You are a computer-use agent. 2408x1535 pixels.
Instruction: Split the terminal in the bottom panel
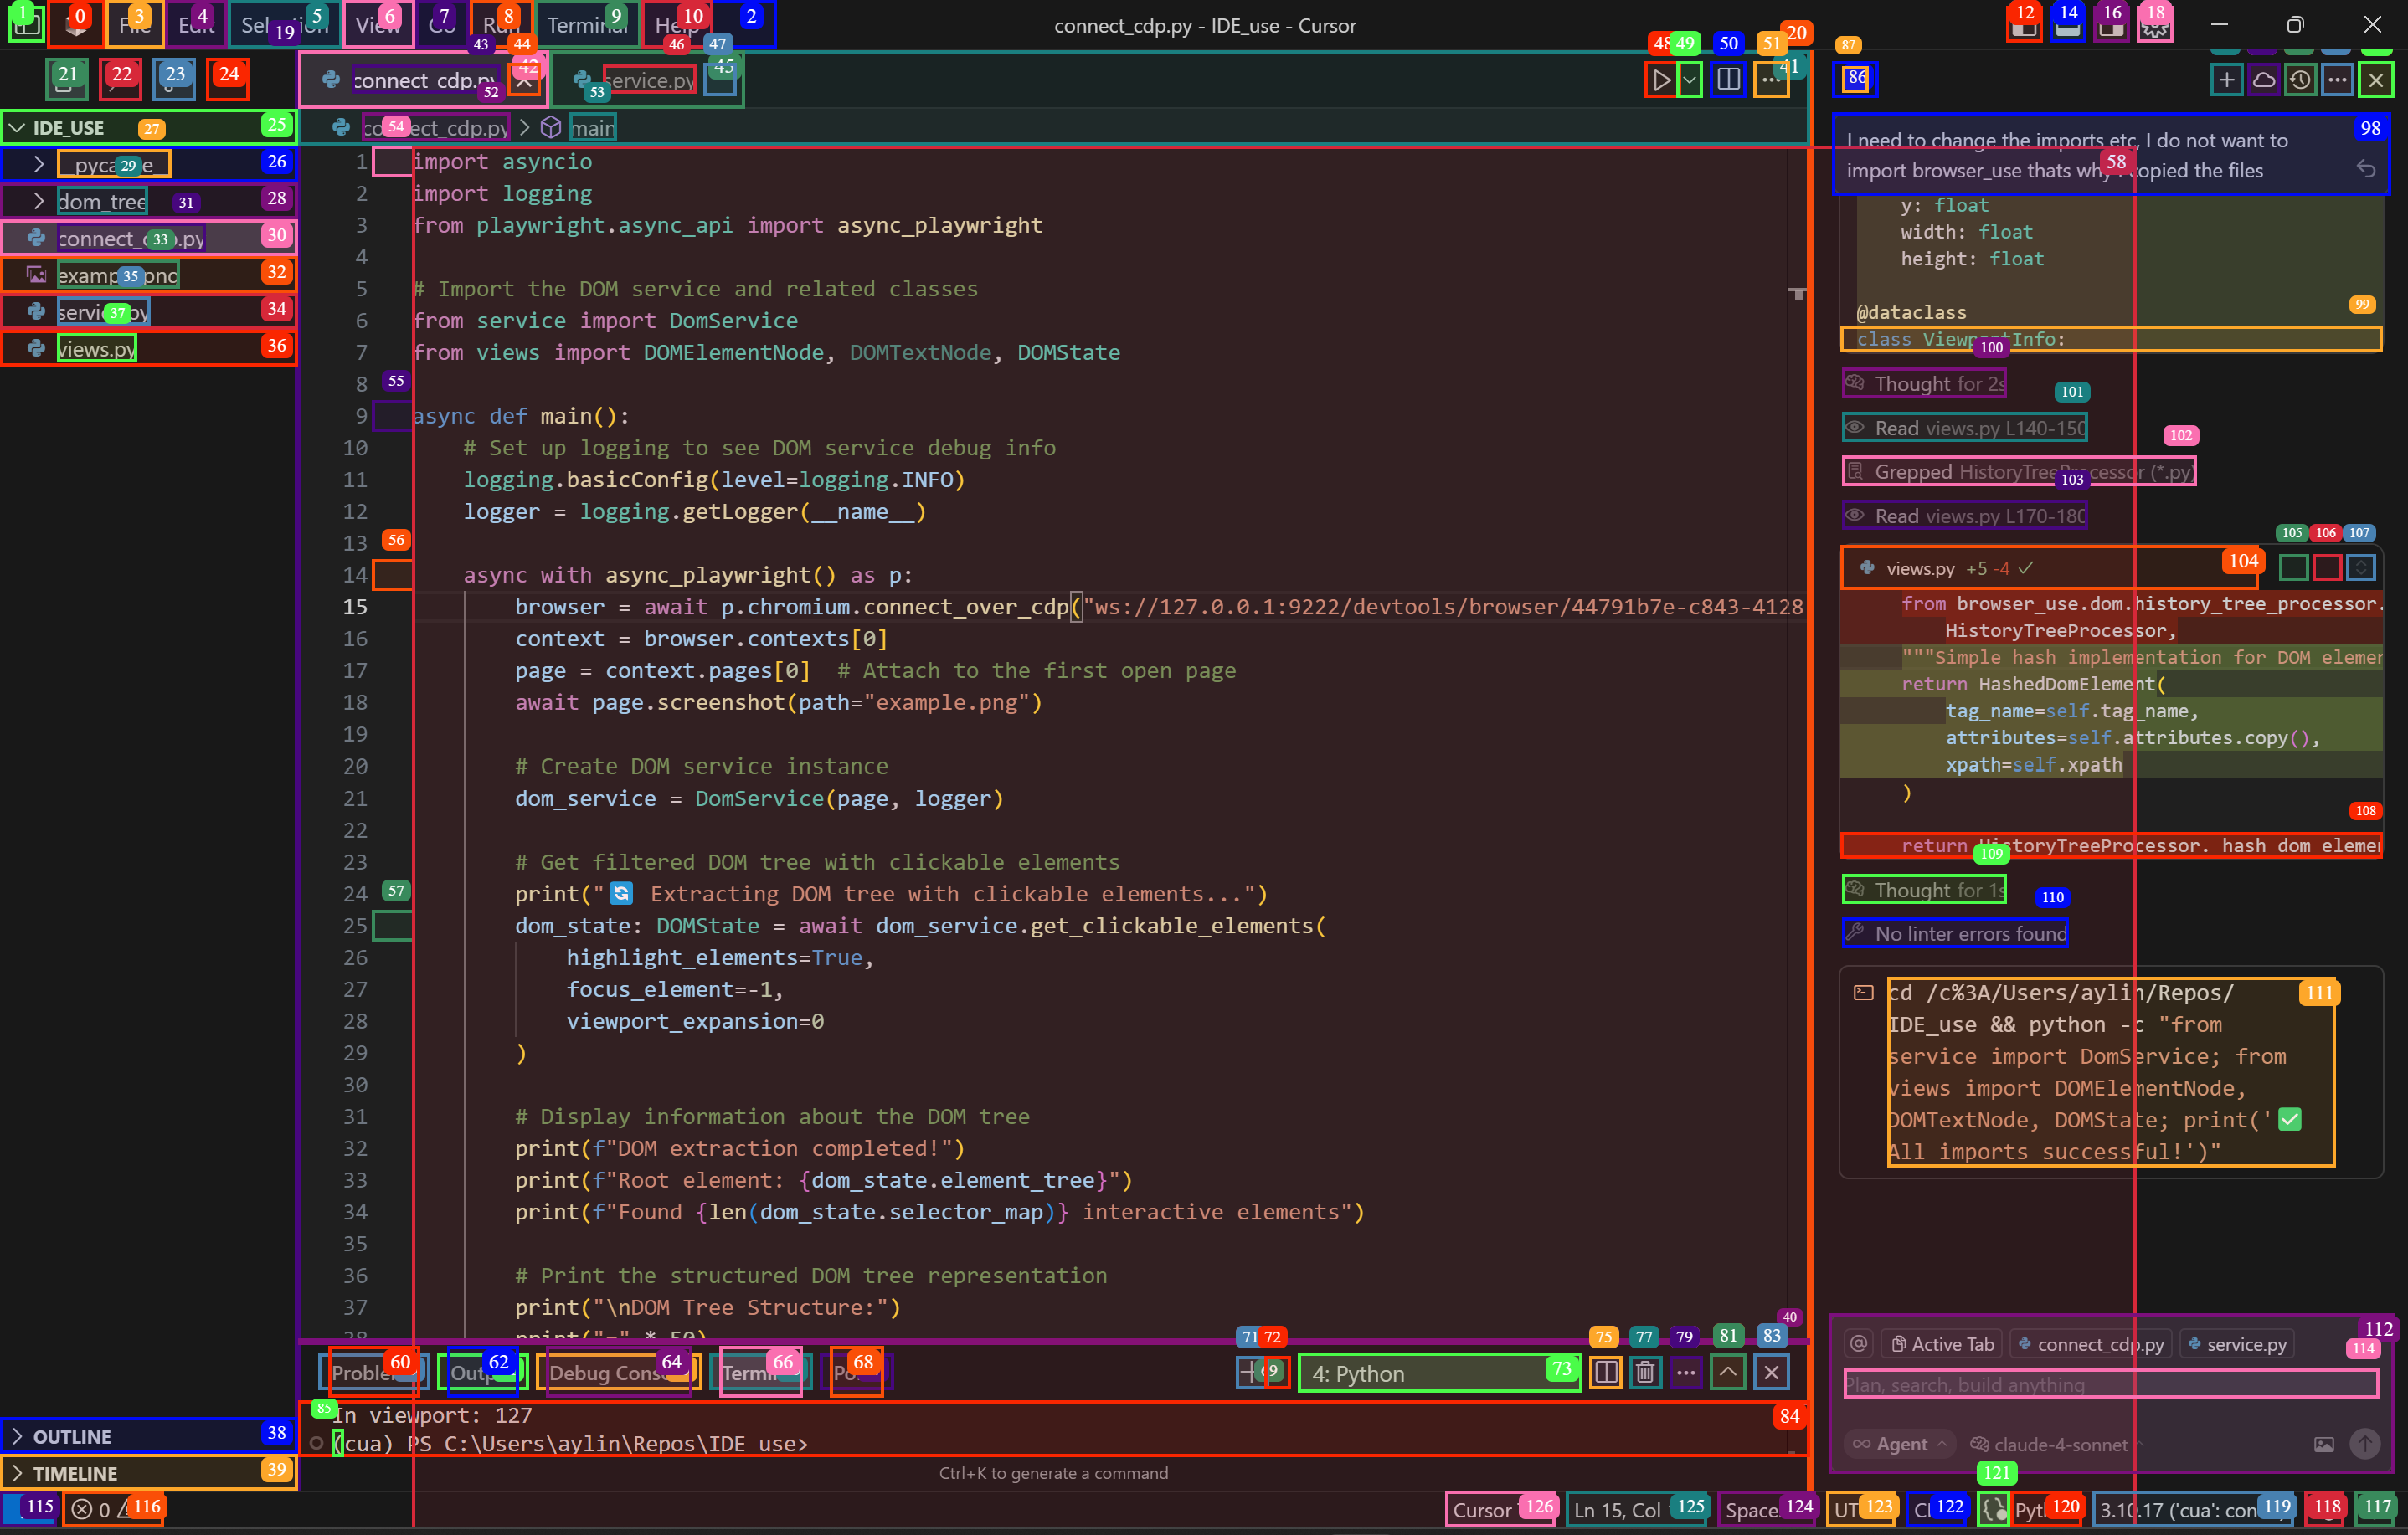click(x=1605, y=1372)
